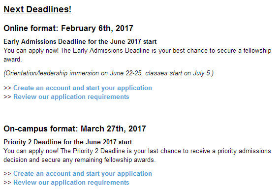
Task: Open Create an account link under On-campus format
Action: (83, 173)
